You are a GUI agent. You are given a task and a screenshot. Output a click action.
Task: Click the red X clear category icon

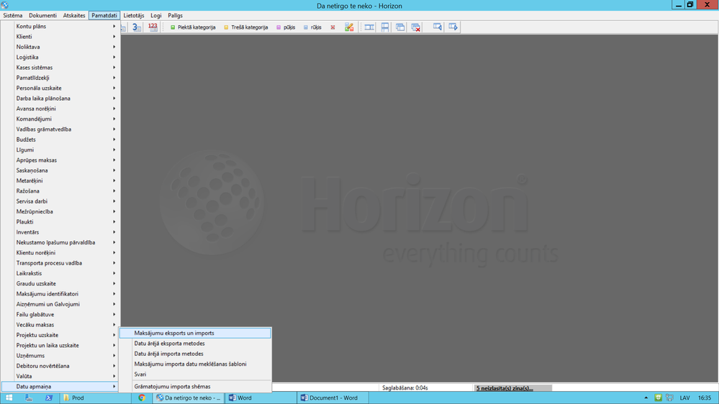(x=333, y=27)
